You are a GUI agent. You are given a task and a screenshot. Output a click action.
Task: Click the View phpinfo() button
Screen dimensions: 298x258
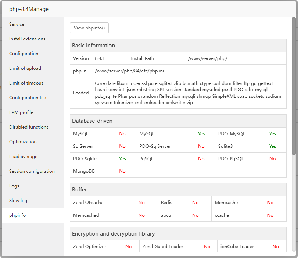click(x=89, y=28)
